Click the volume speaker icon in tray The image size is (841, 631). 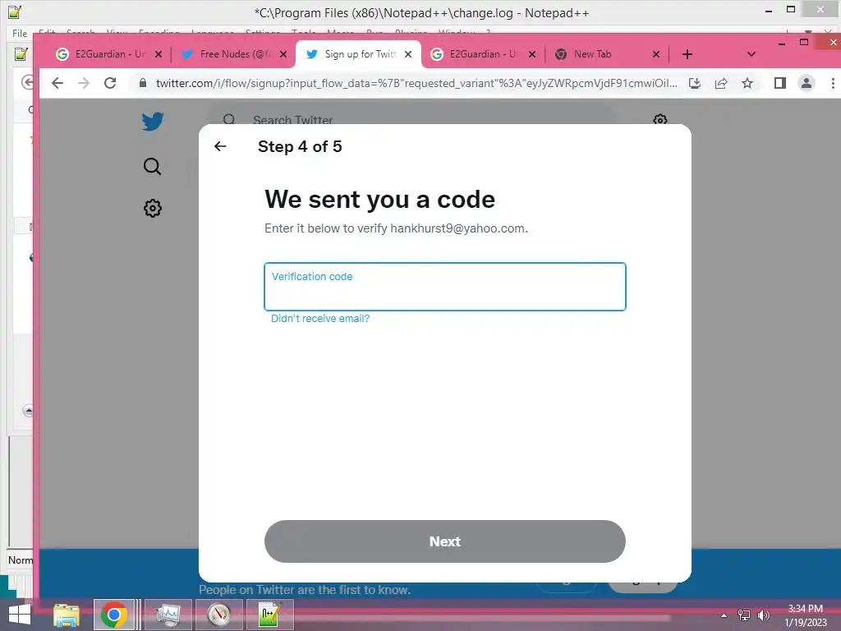pyautogui.click(x=763, y=615)
